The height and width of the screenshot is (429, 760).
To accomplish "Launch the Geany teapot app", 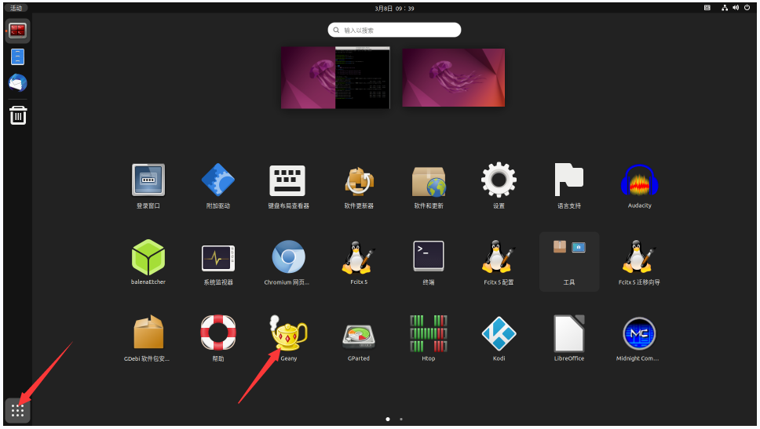I will click(288, 334).
